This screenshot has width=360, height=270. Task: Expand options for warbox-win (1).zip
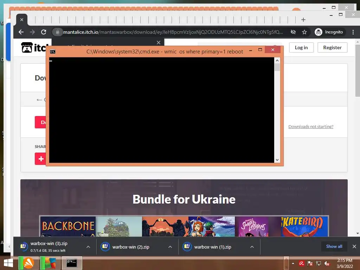[252, 247]
